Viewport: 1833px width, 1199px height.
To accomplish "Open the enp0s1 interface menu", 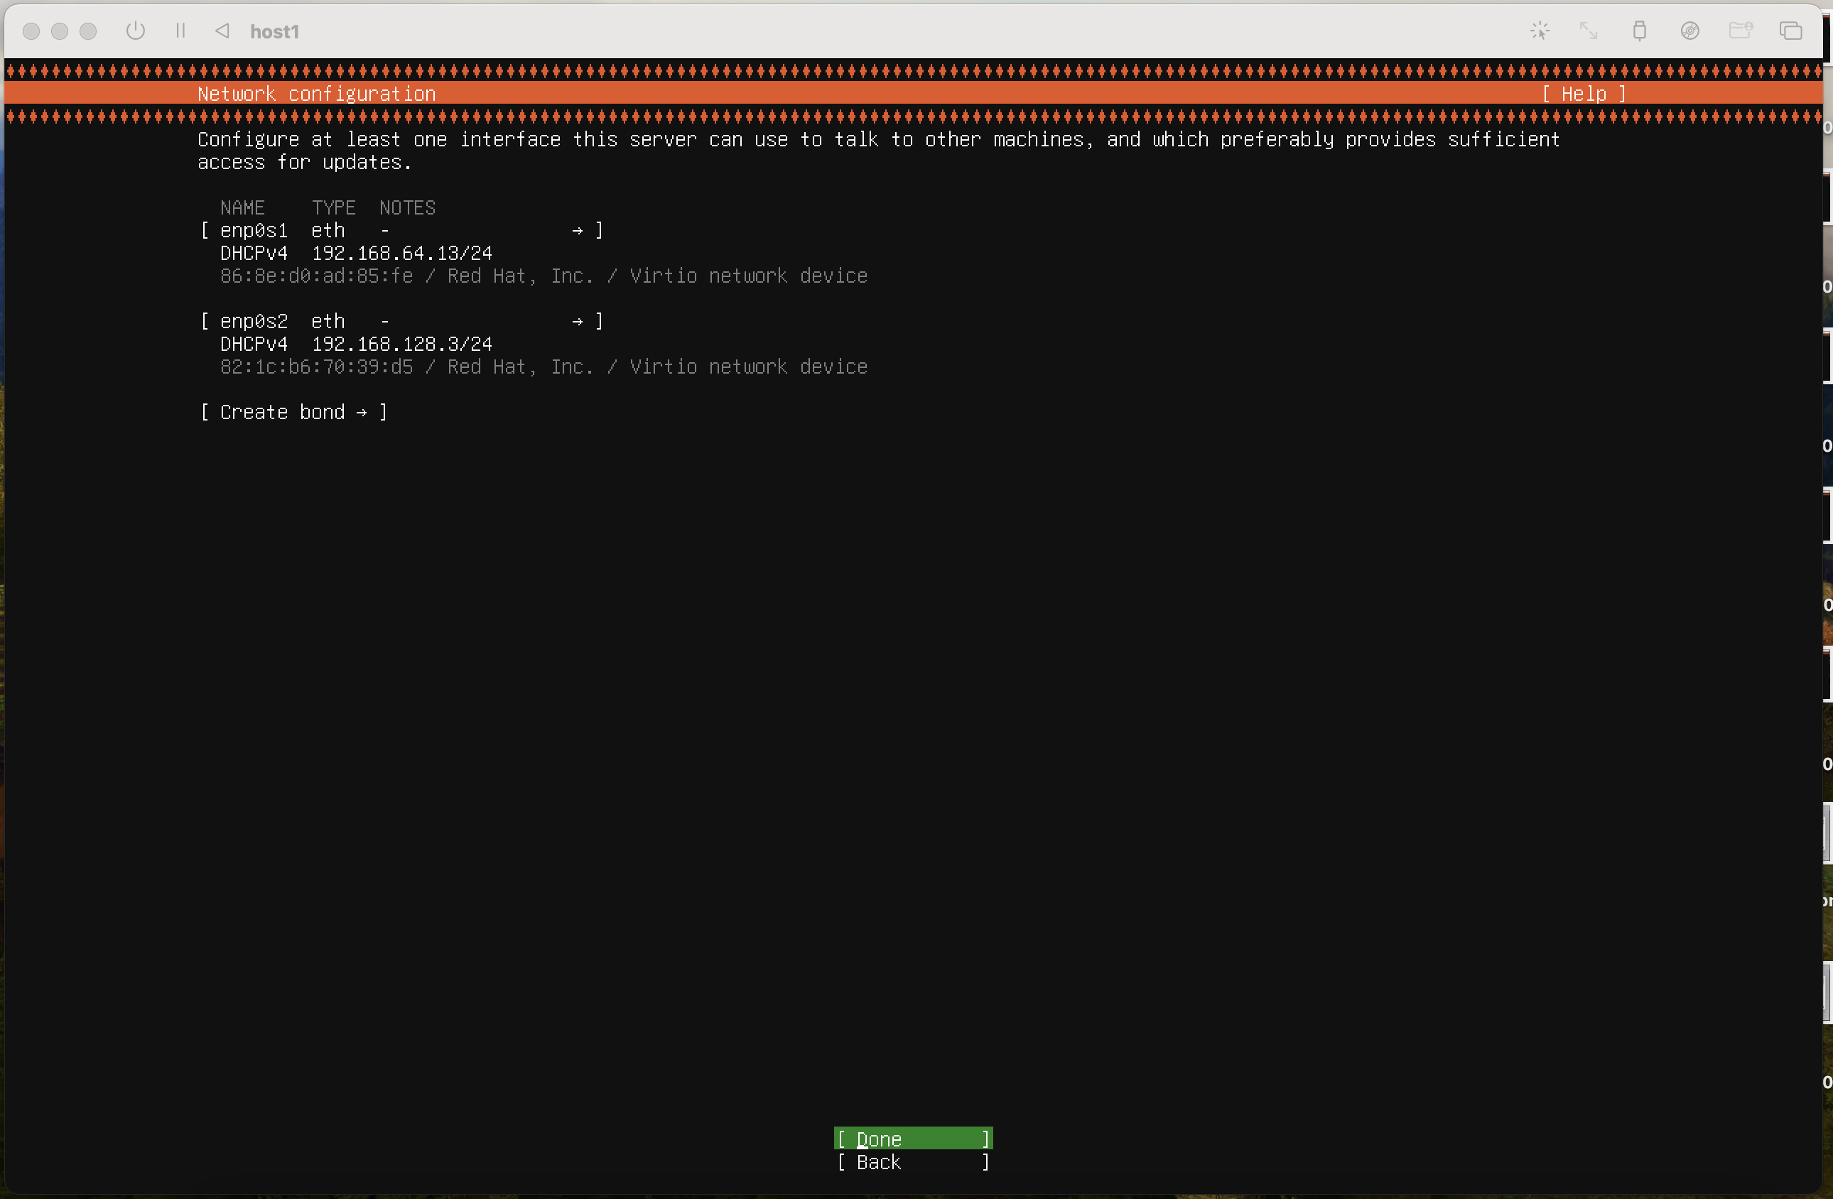I will (254, 230).
